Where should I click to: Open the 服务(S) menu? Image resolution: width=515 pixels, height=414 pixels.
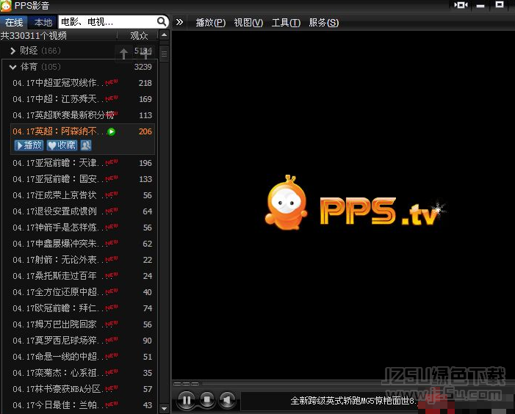(x=323, y=23)
